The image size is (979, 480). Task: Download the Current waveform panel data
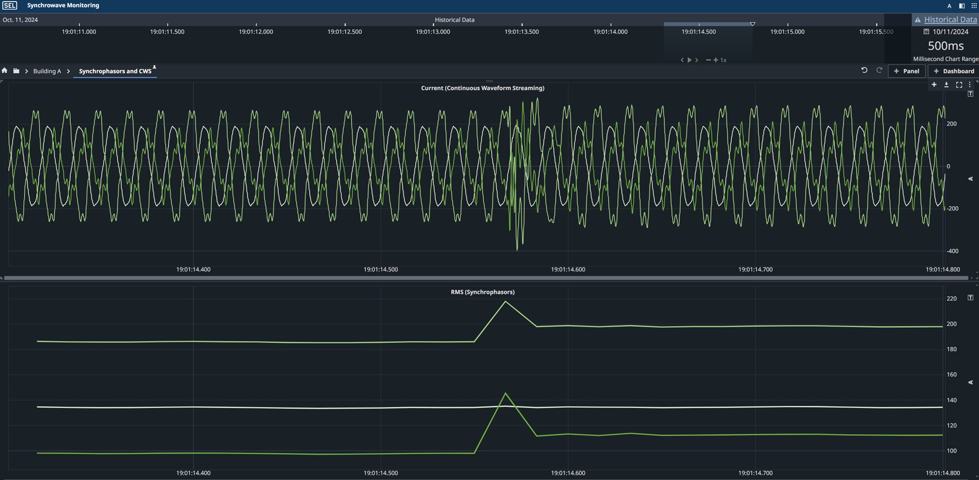pyautogui.click(x=946, y=85)
